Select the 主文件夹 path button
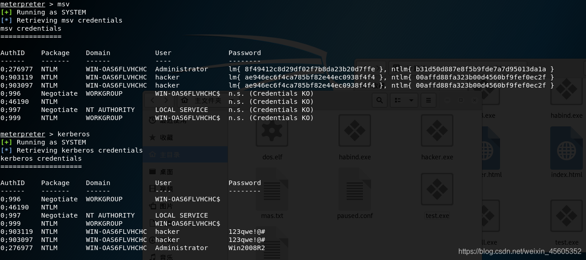The image size is (586, 260). tap(202, 100)
